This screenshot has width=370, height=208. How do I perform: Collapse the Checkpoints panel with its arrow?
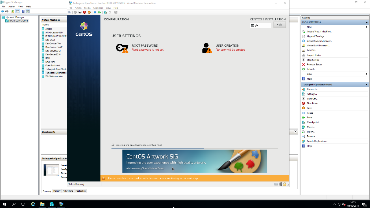pos(295,132)
